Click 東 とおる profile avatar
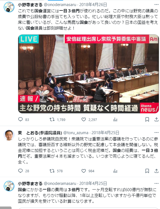The image size is (160, 209). click(x=9, y=135)
